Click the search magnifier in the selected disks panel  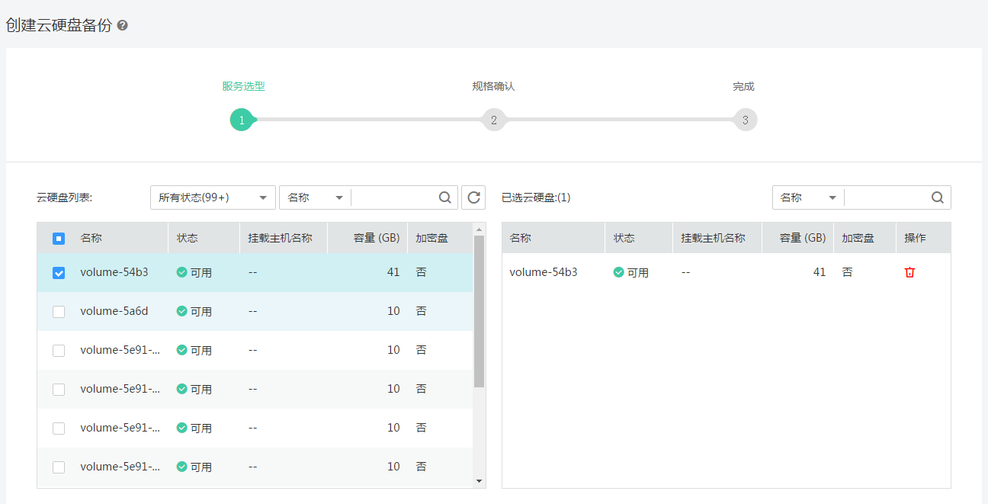[937, 197]
